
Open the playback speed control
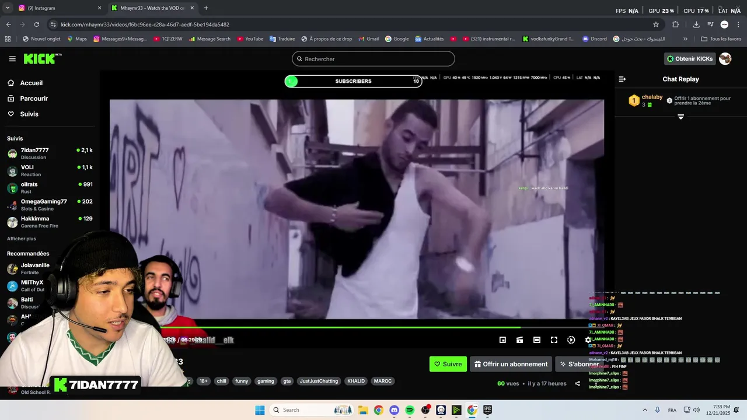click(x=571, y=340)
